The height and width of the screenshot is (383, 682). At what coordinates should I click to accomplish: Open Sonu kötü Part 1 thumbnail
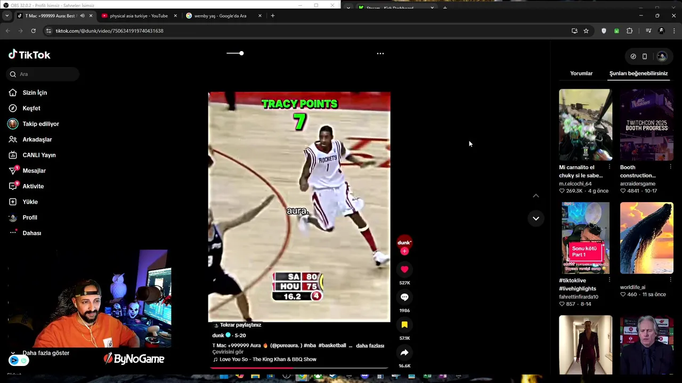click(x=586, y=238)
